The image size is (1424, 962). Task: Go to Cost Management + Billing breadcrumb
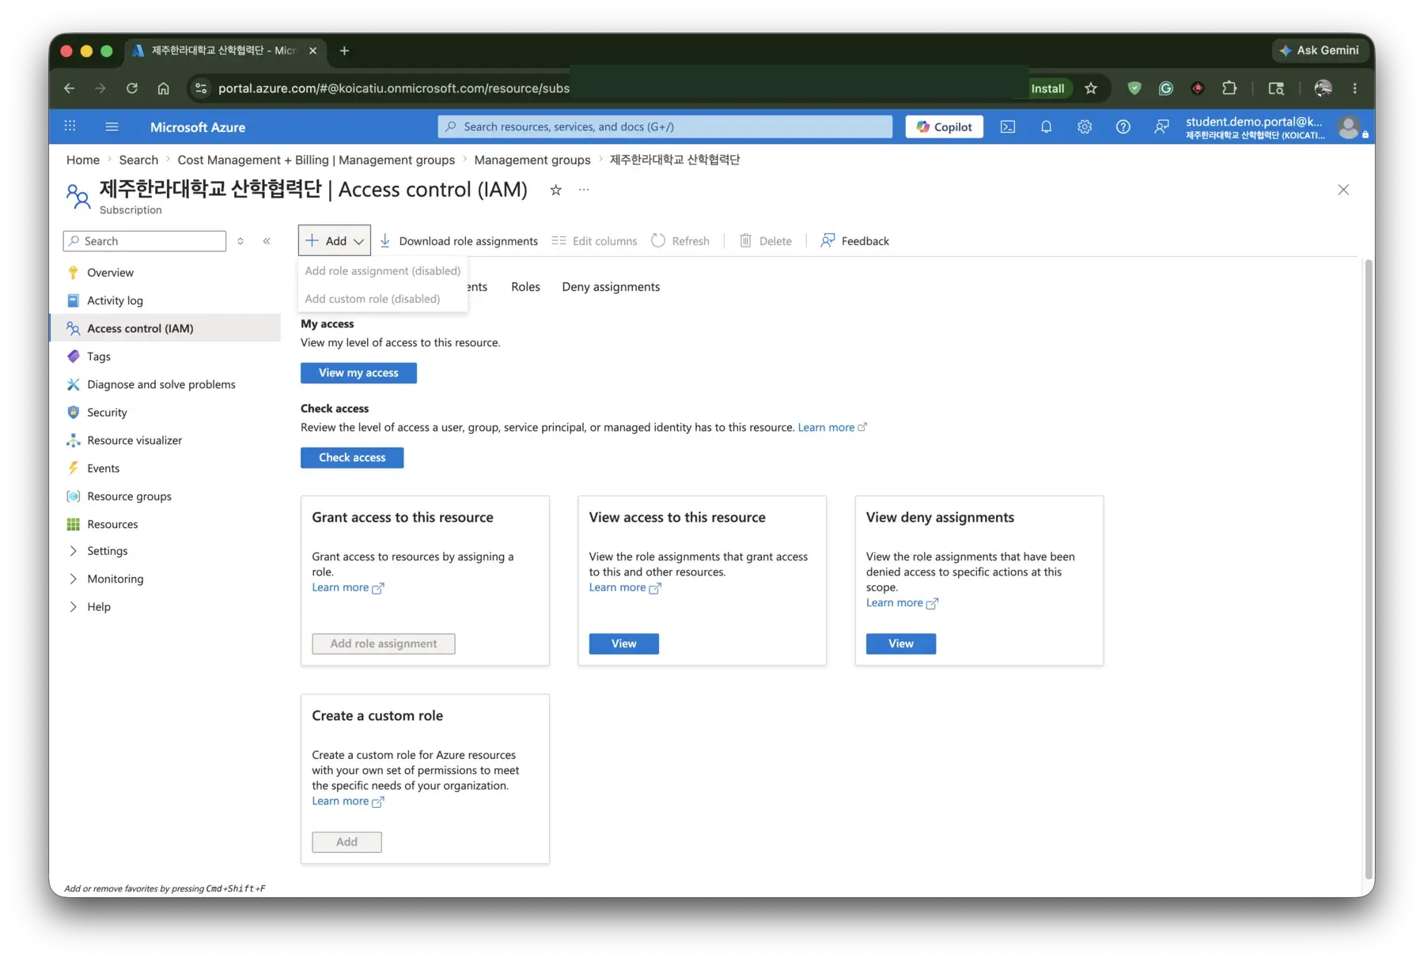coord(316,160)
